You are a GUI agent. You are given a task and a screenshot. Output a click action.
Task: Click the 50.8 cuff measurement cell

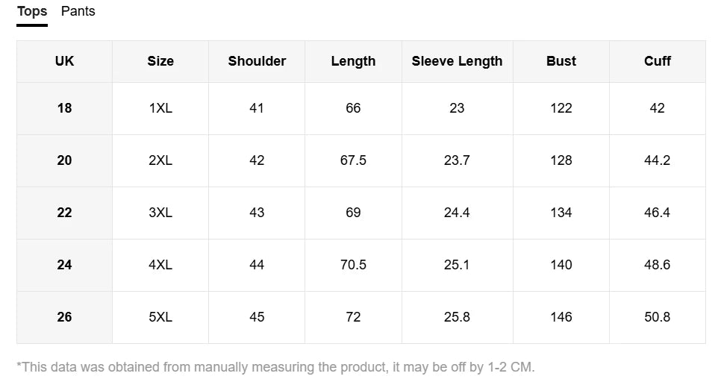pos(657,317)
